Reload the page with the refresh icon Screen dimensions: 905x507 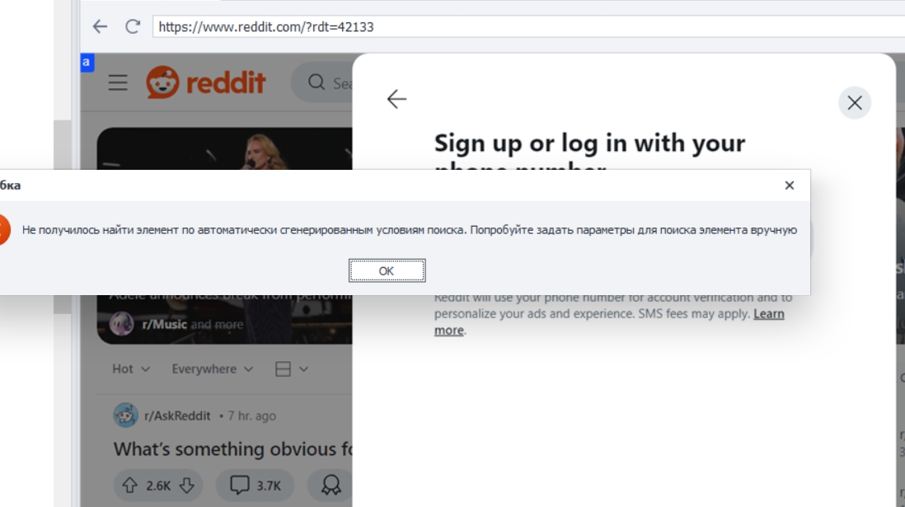click(x=133, y=26)
